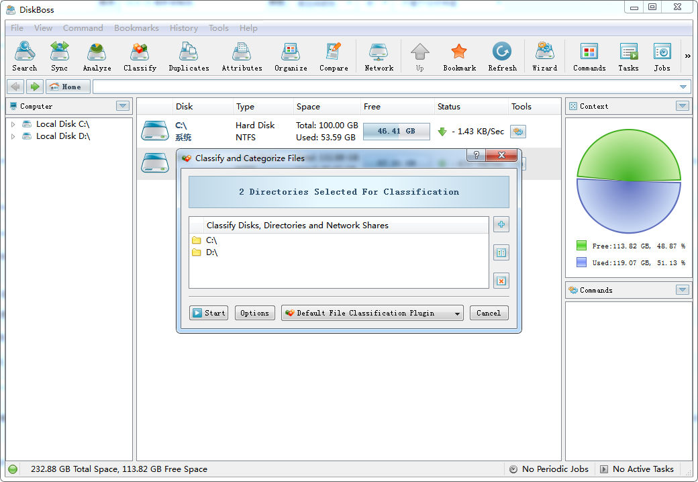Go back with navigation arrow
Screen dimensions: 698x482
pyautogui.click(x=15, y=87)
